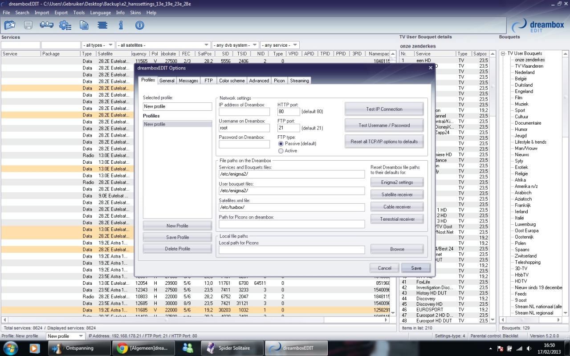Click the New Profile button

coord(177,226)
